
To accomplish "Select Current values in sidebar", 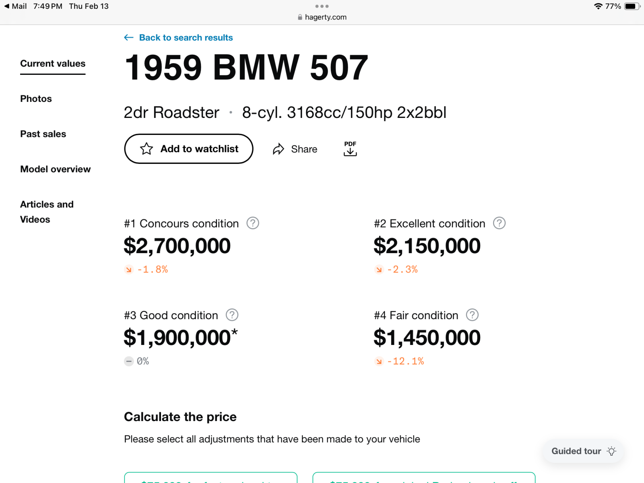I will click(x=53, y=64).
